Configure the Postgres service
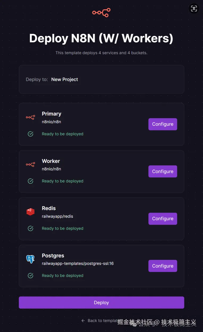This screenshot has height=332, width=203. click(163, 266)
